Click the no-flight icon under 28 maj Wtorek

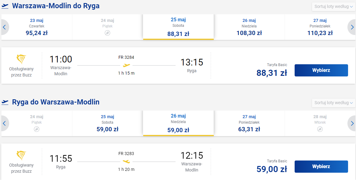pyautogui.click(x=320, y=129)
